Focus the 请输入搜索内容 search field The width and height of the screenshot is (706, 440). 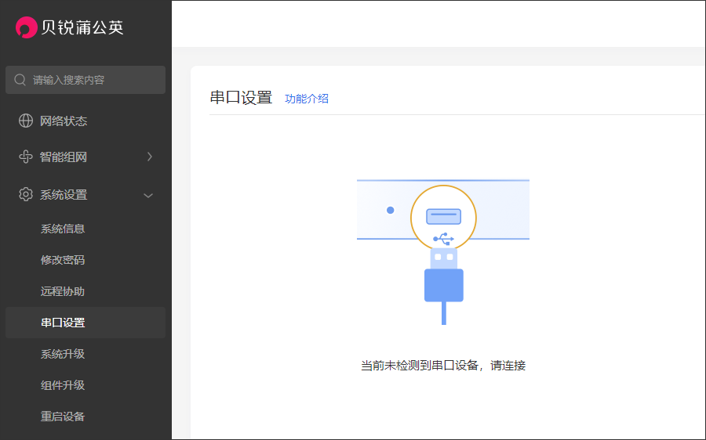[x=86, y=80]
